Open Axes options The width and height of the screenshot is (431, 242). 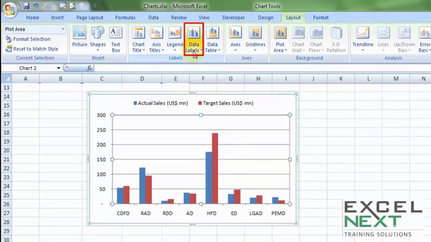[235, 39]
